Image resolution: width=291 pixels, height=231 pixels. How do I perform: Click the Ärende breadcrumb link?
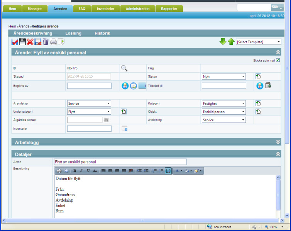click(24, 26)
